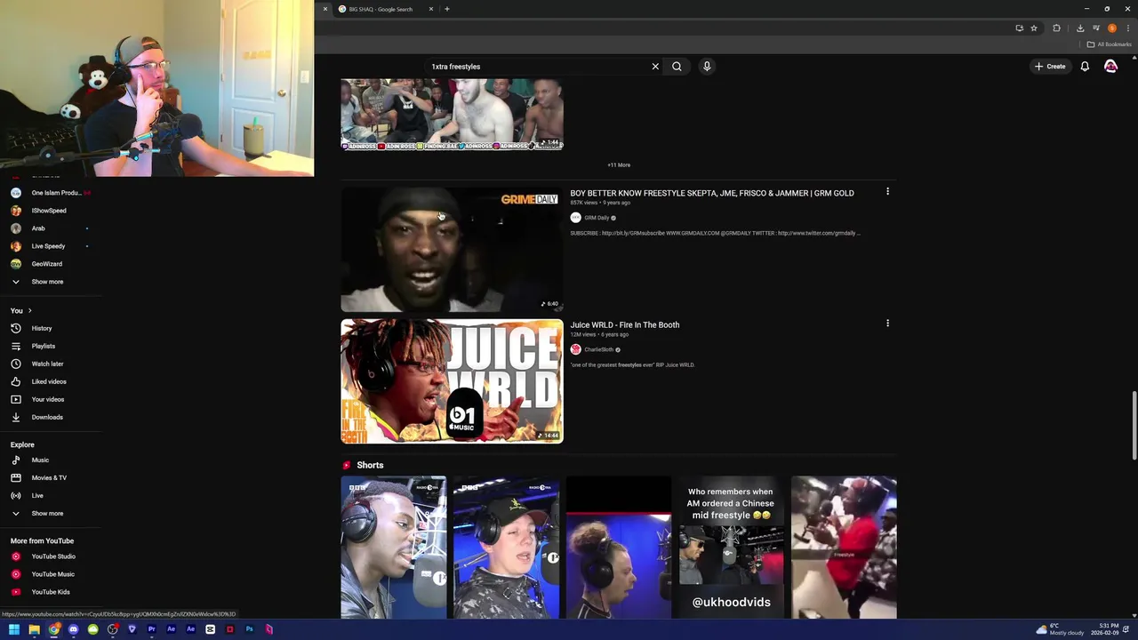Open the Windows Start menu
Viewport: 1138px width, 640px height.
(x=14, y=629)
